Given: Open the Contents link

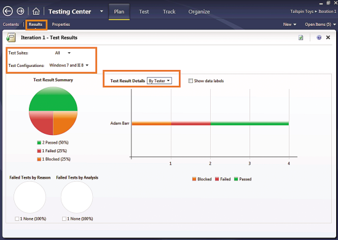Looking at the screenshot, I should point(11,25).
